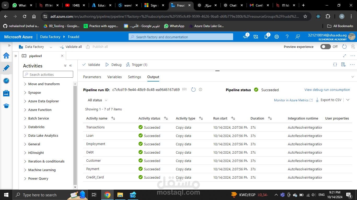Open the pipeline properties icon beside code

343,65
